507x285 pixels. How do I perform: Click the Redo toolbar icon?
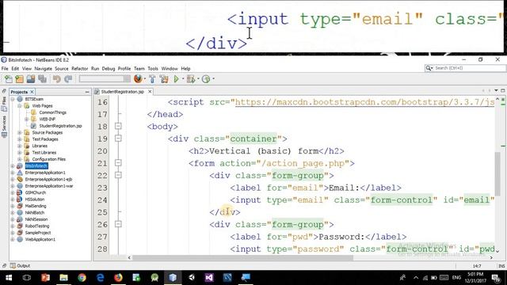[x=68, y=79]
